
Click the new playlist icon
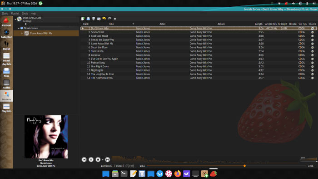83,19
